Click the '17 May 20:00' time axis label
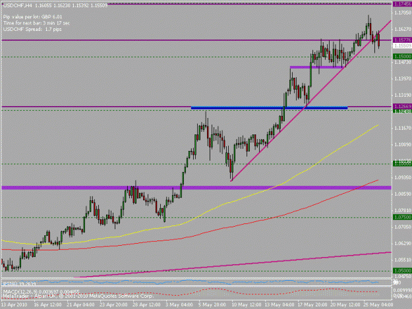The image size is (412, 309). [312, 304]
